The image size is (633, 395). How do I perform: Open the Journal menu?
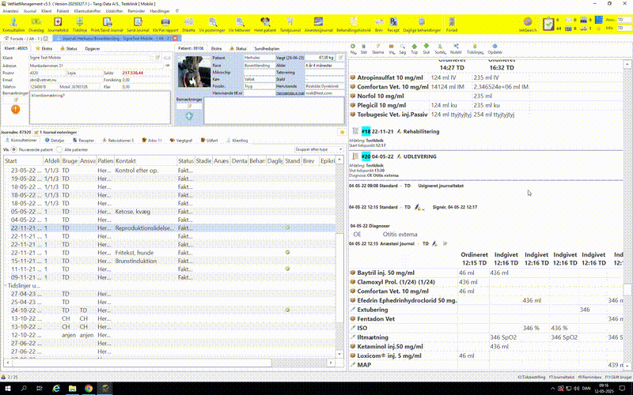pyautogui.click(x=30, y=11)
